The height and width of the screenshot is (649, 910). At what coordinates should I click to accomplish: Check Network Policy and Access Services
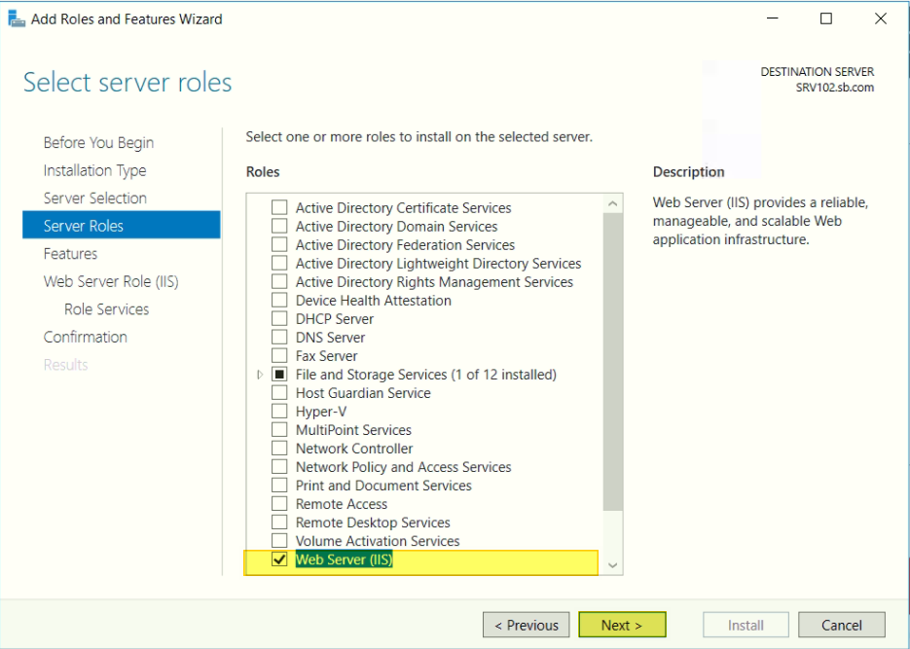[279, 467]
